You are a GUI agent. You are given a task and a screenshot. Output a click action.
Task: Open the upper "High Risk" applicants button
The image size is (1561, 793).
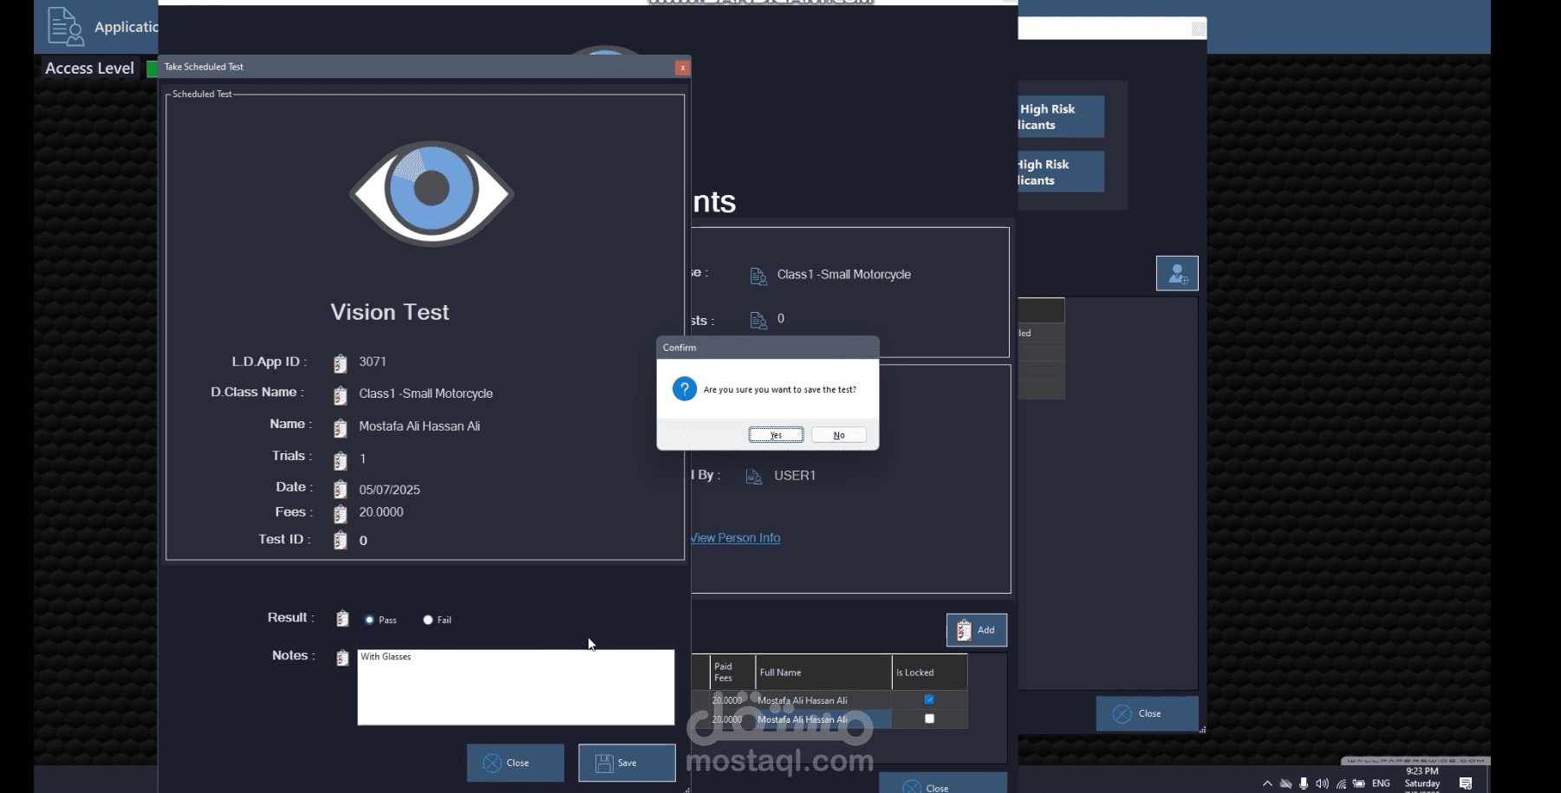1061,116
